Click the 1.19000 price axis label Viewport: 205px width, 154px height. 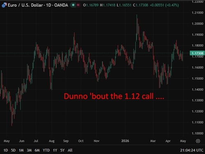pos(198,34)
